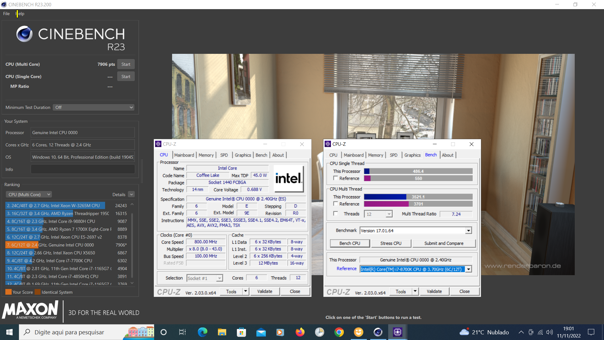604x340 pixels.
Task: Open Cortana circle icon in taskbar
Action: (x=163, y=332)
